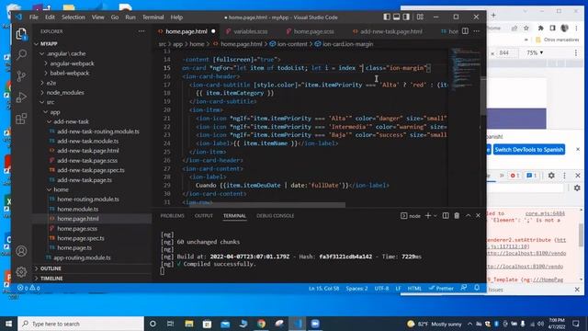Viewport: 588px width, 331px height.
Task: Open Chrome from the Windows taskbar
Action: click(261, 324)
